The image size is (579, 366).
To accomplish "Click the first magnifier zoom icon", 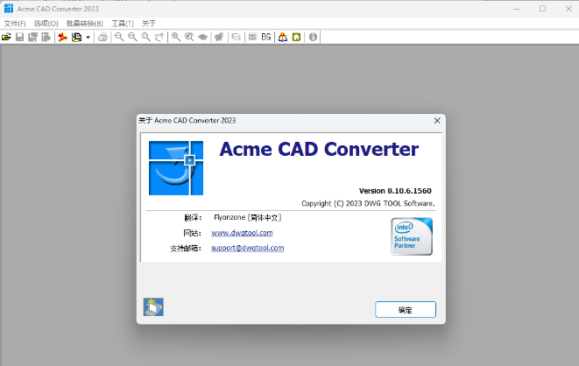I will pos(119,38).
